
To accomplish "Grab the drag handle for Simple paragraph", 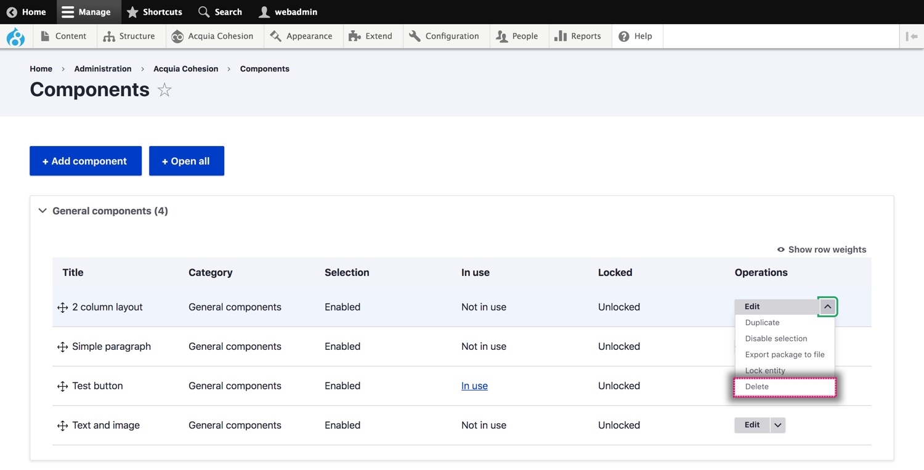I will 62,347.
